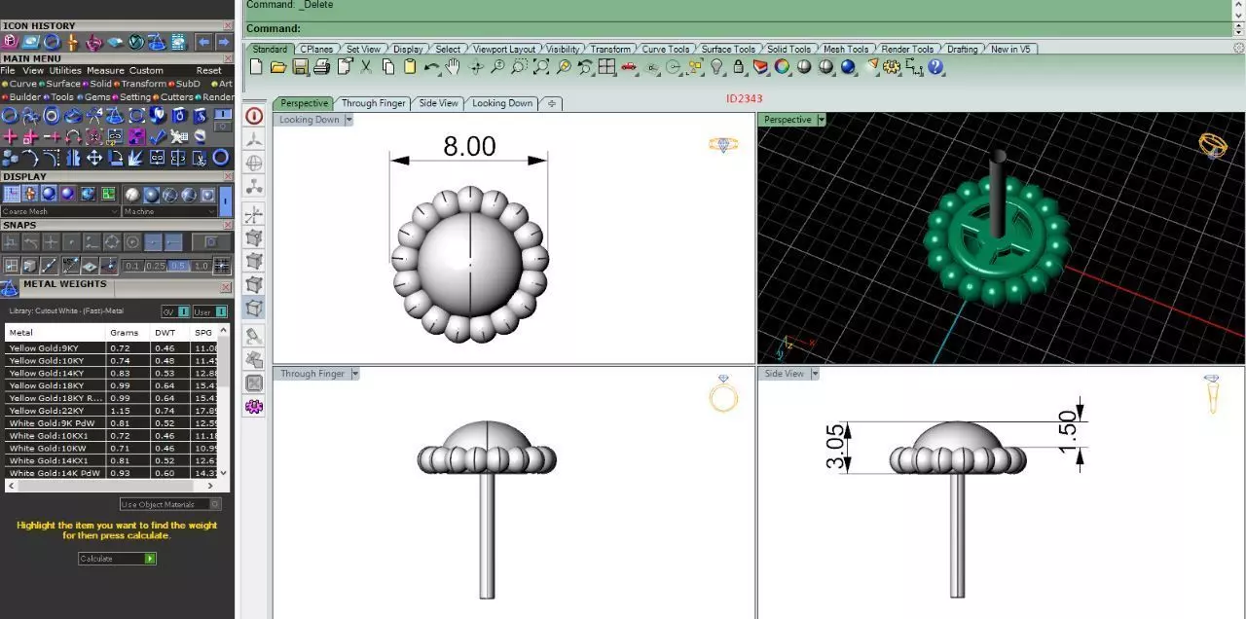The width and height of the screenshot is (1246, 619).
Task: Toggle the 0.1 snap increment
Action: pos(133,266)
